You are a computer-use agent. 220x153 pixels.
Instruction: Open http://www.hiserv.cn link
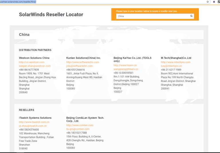[x=125, y=65]
